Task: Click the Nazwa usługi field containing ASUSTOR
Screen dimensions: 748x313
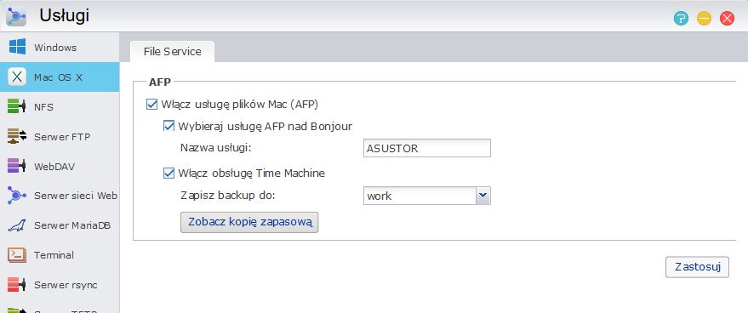Action: (x=427, y=148)
